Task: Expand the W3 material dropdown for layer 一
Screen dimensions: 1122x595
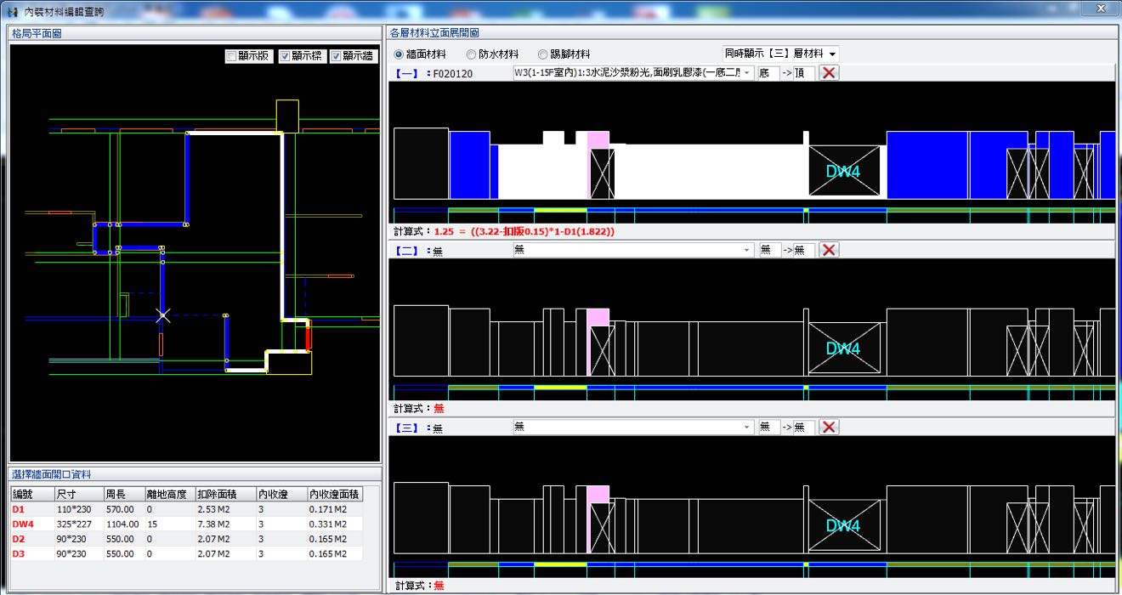Action: point(747,73)
